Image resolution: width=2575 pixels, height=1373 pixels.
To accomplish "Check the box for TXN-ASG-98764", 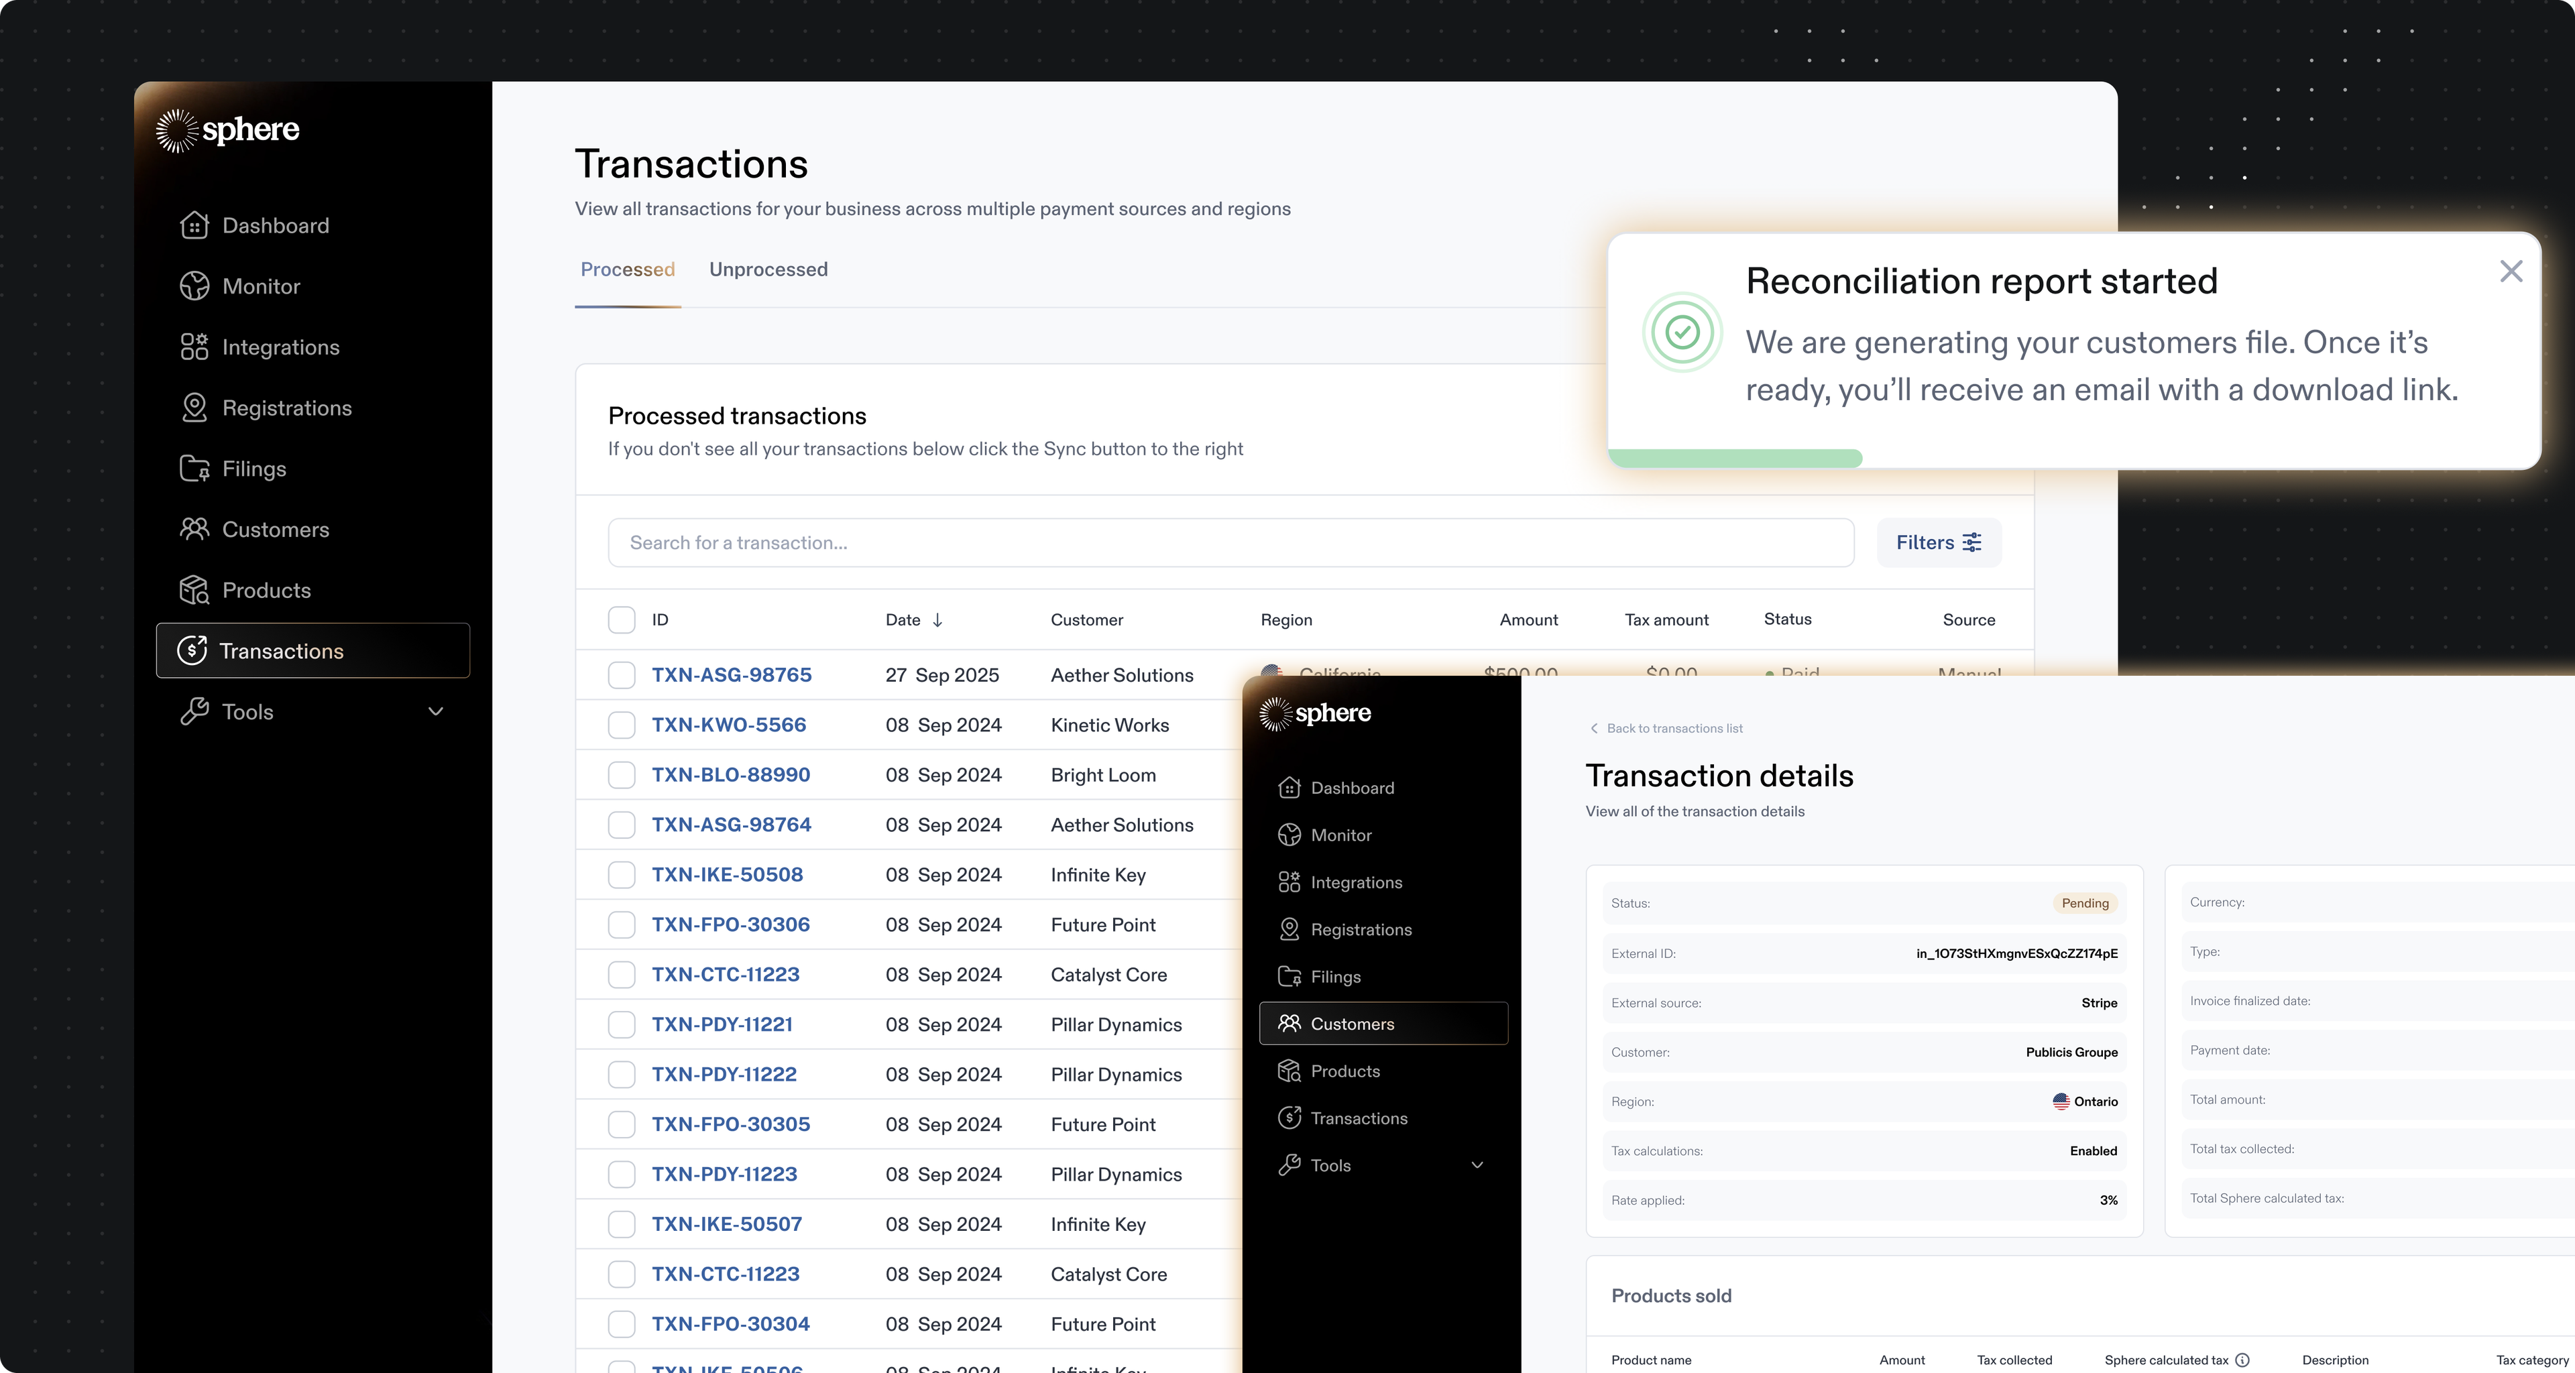I will coord(622,825).
